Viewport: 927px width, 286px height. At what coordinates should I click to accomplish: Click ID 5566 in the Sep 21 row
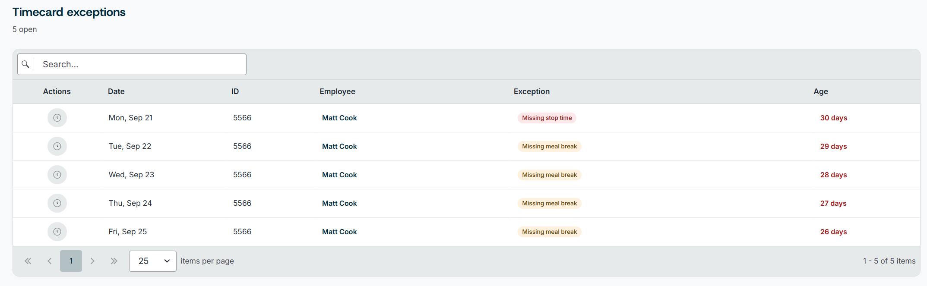pos(242,118)
